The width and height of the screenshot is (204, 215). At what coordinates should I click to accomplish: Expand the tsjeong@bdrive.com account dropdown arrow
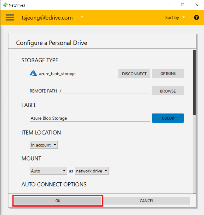point(82,17)
